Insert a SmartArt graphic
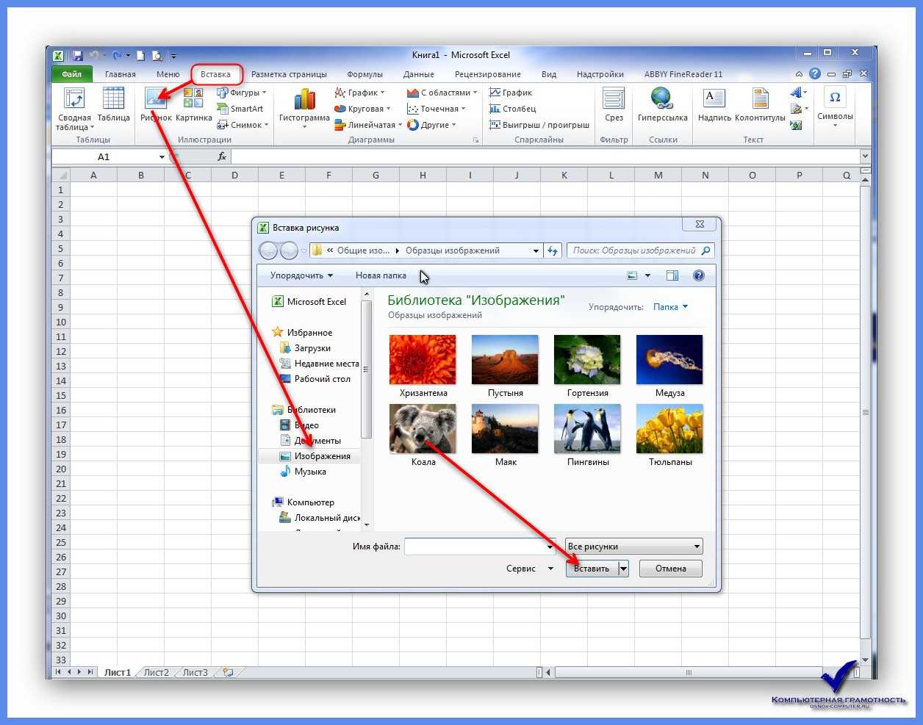 tap(240, 109)
